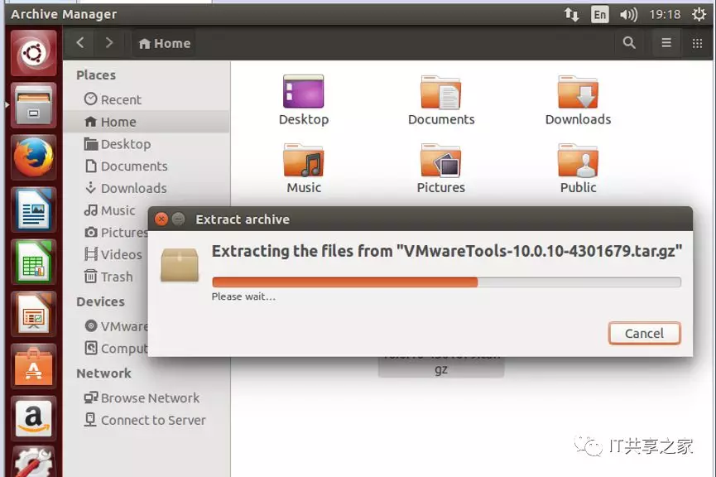The width and height of the screenshot is (716, 477).
Task: Click the 'Please wait…' status text
Action: click(x=243, y=296)
